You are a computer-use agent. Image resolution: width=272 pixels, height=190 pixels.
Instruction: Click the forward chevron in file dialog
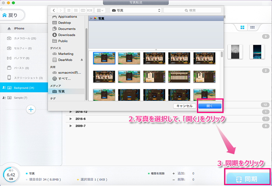coord(60,10)
